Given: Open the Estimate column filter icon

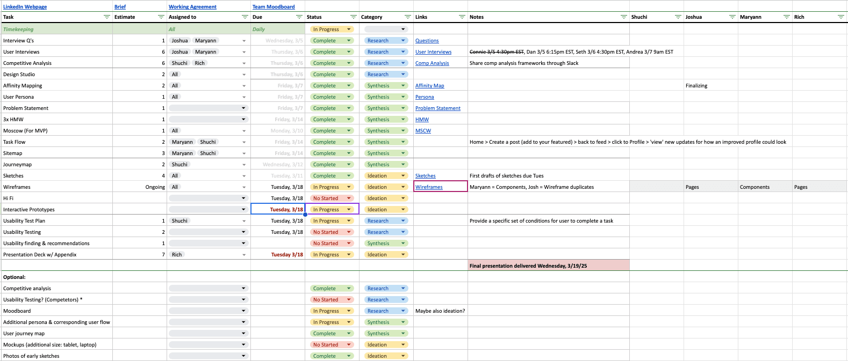Looking at the screenshot, I should click(161, 17).
